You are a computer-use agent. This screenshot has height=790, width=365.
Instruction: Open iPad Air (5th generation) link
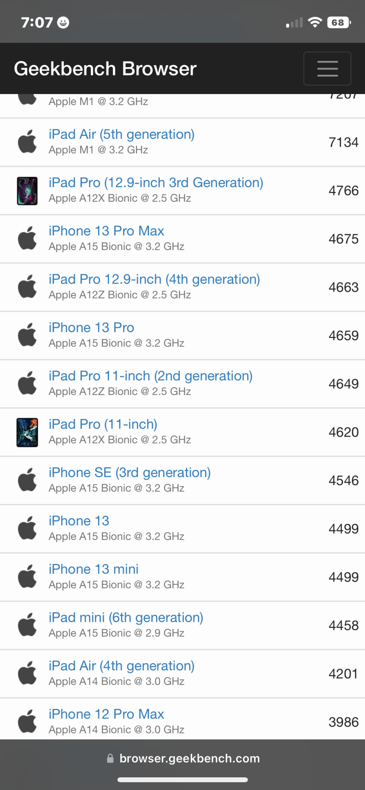point(121,134)
